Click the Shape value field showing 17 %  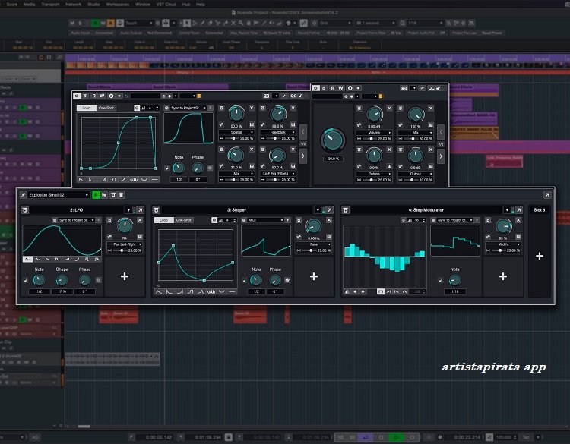tap(62, 291)
